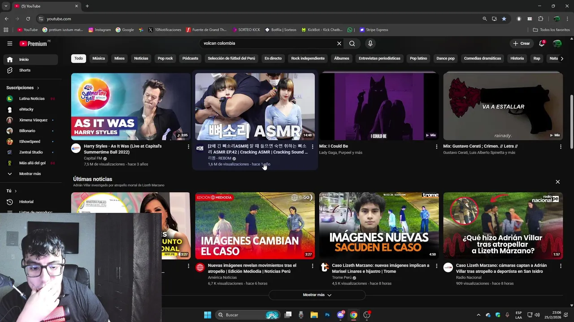Viewport: 574px width, 322px height.
Task: Go to Inicio in the sidebar
Action: [30, 59]
